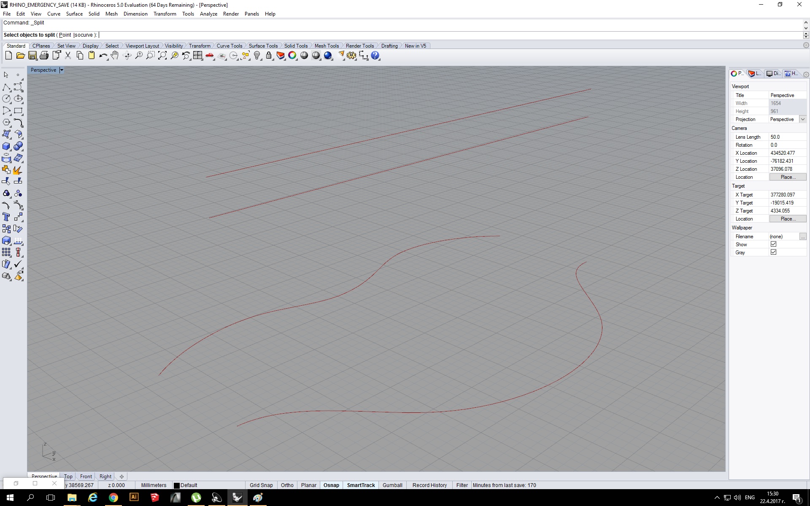This screenshot has width=810, height=506.
Task: Toggle the Wallpaper Show checkbox
Action: (773, 244)
